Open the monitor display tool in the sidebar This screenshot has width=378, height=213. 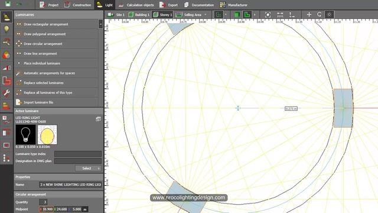[x=6, y=146]
